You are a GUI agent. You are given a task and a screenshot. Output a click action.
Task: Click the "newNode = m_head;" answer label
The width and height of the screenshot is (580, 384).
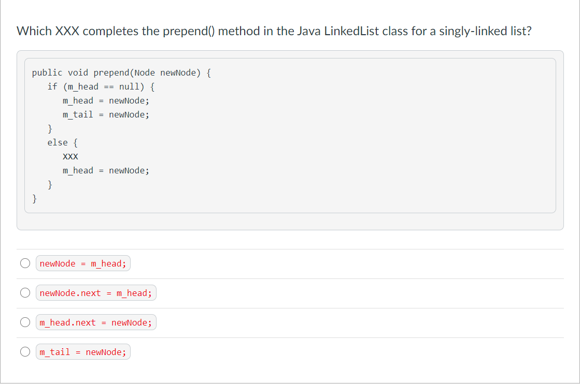tap(83, 263)
